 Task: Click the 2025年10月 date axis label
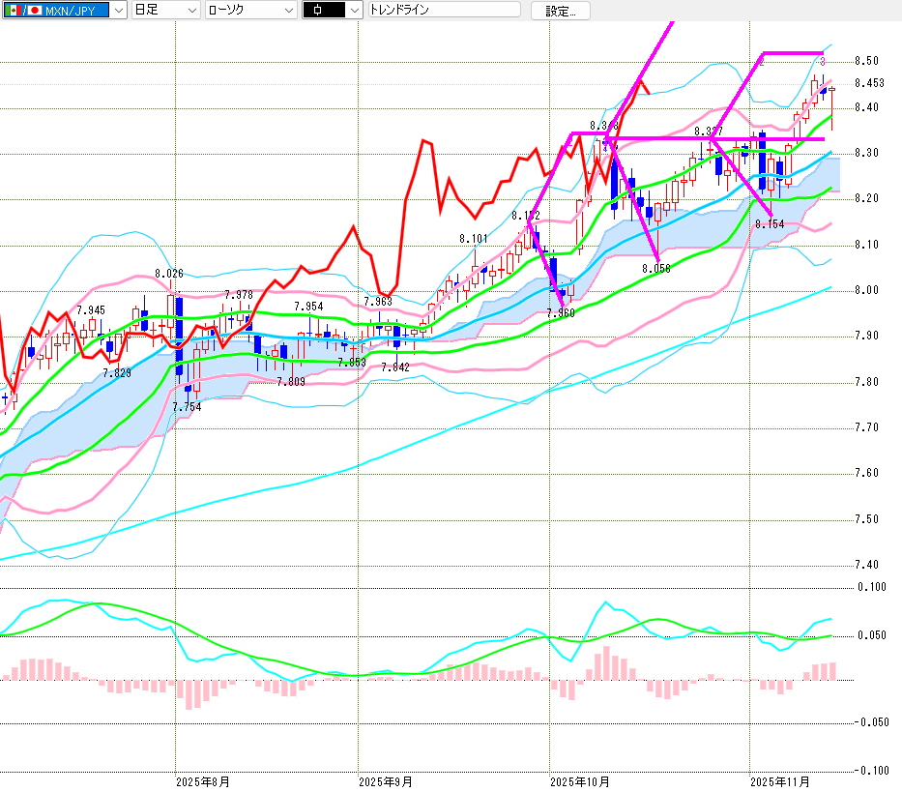[x=579, y=780]
